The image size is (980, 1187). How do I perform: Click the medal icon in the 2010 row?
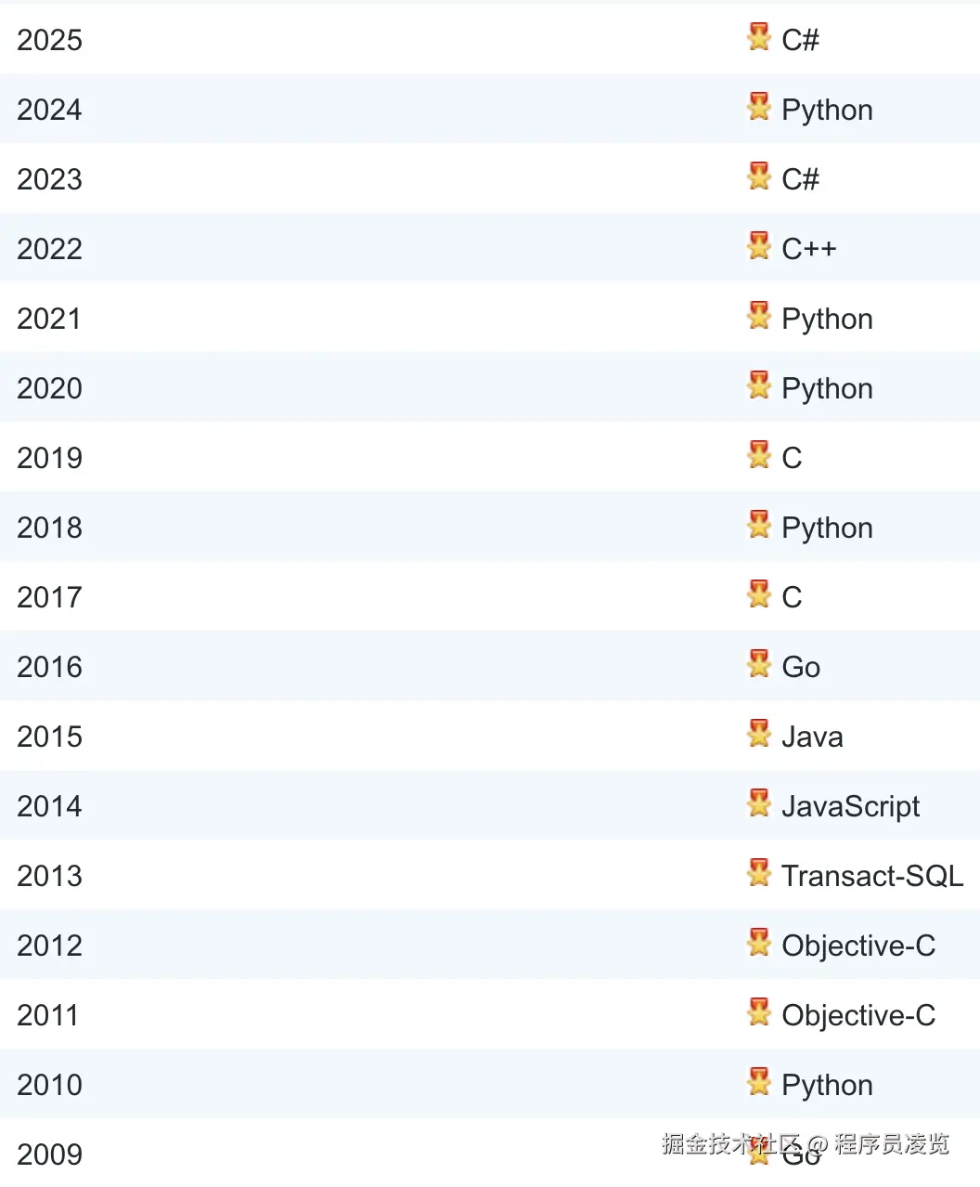pos(759,1082)
